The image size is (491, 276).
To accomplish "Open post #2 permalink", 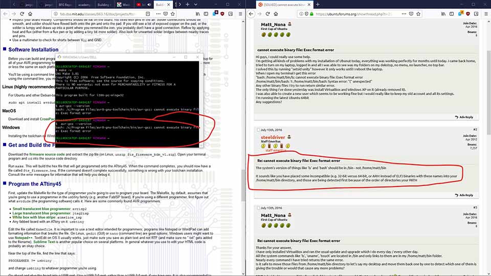I will [x=475, y=129].
